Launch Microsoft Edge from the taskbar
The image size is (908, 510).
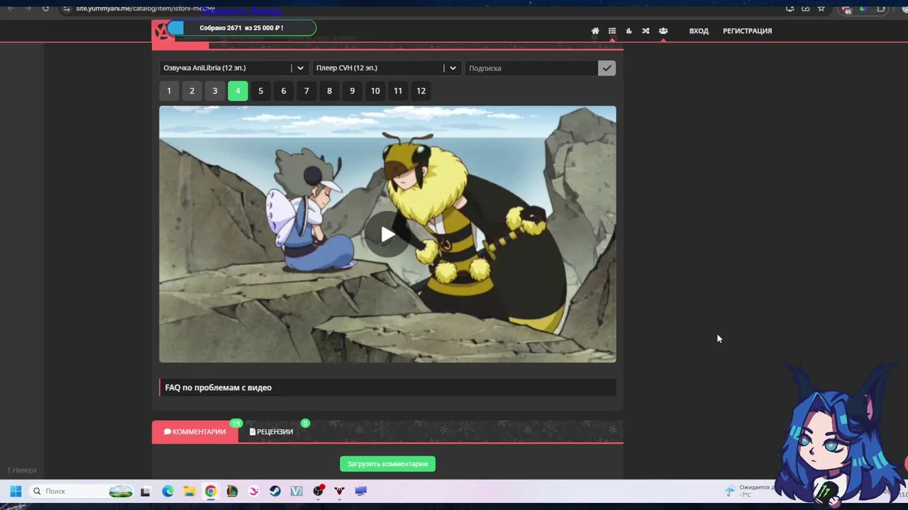tap(167, 491)
